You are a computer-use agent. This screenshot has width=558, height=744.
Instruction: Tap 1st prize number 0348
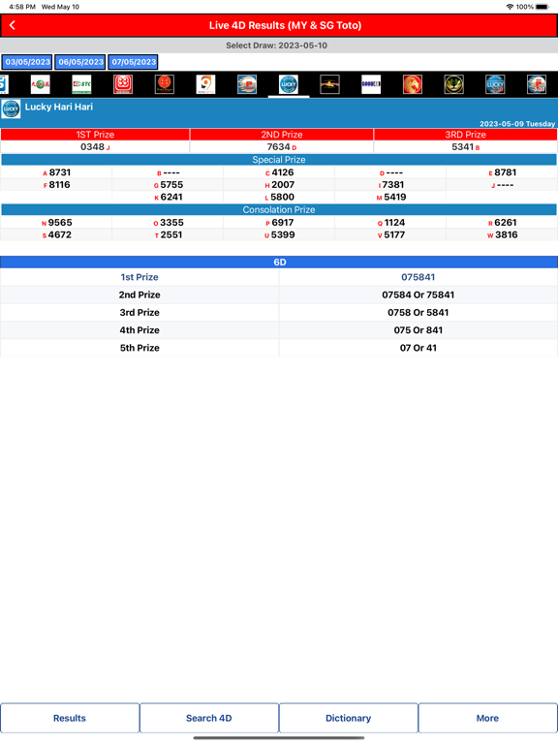[95, 147]
